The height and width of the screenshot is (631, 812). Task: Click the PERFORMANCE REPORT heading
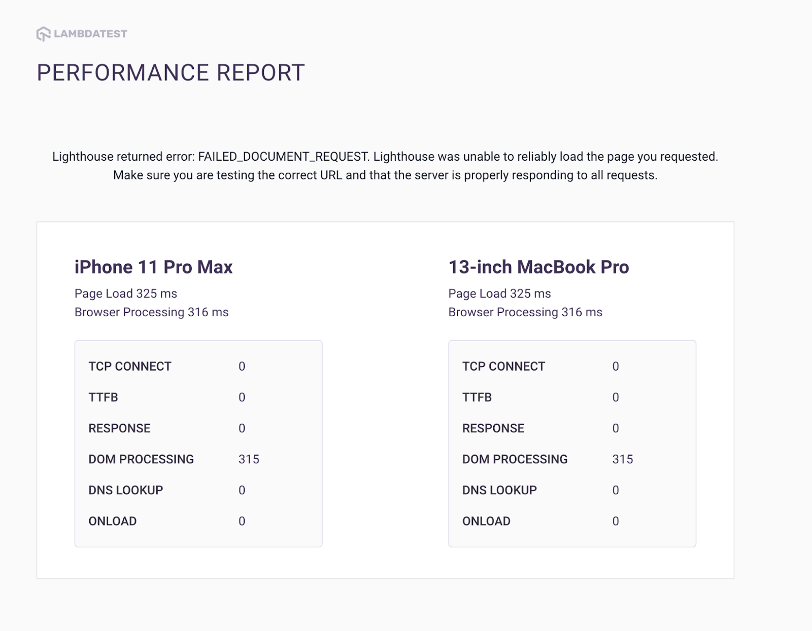(171, 73)
